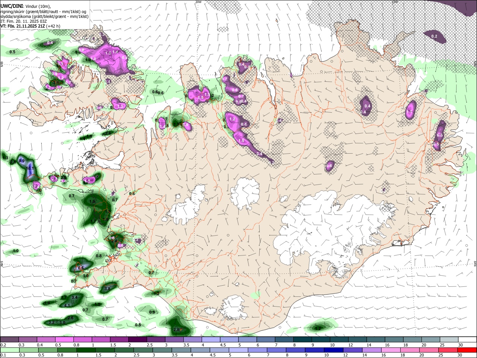The width and height of the screenshot is (477, 358).
Task: Click the 8.9 rainfall value on map
Action: [21, 161]
